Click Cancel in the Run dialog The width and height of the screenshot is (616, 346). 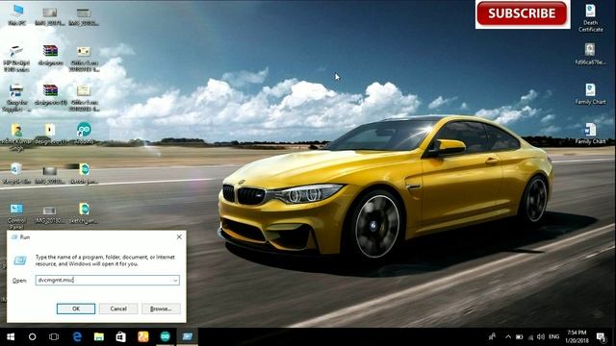(118, 309)
